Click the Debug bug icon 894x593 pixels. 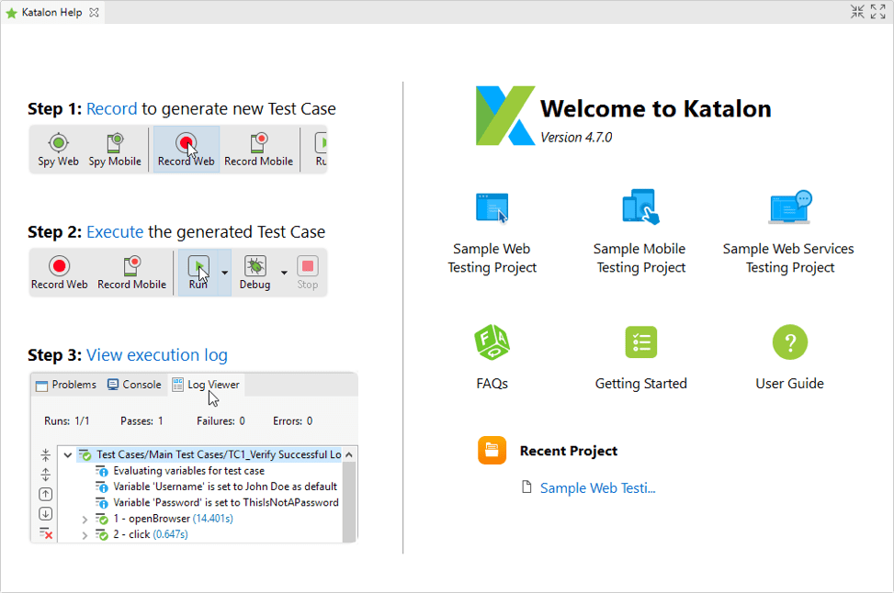(255, 266)
